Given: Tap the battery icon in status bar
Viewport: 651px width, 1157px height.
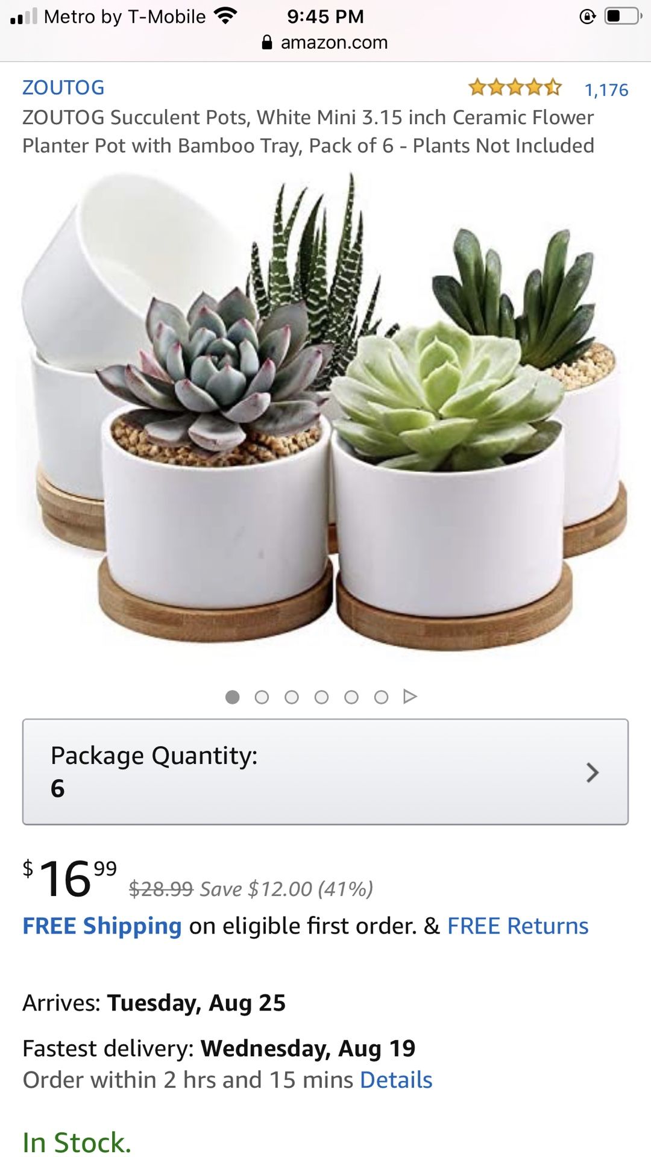Looking at the screenshot, I should (x=623, y=16).
